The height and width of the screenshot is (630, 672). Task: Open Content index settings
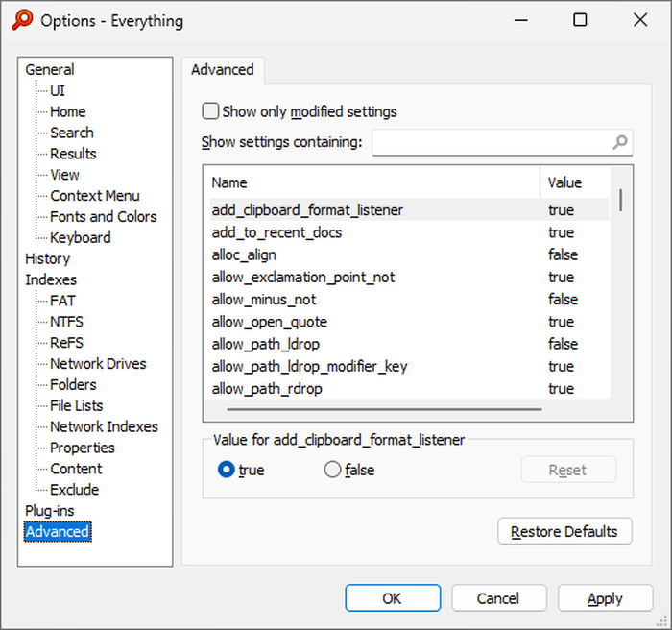(x=76, y=469)
